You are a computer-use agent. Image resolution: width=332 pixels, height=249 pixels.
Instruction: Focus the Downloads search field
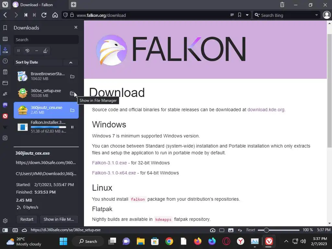click(x=46, y=40)
